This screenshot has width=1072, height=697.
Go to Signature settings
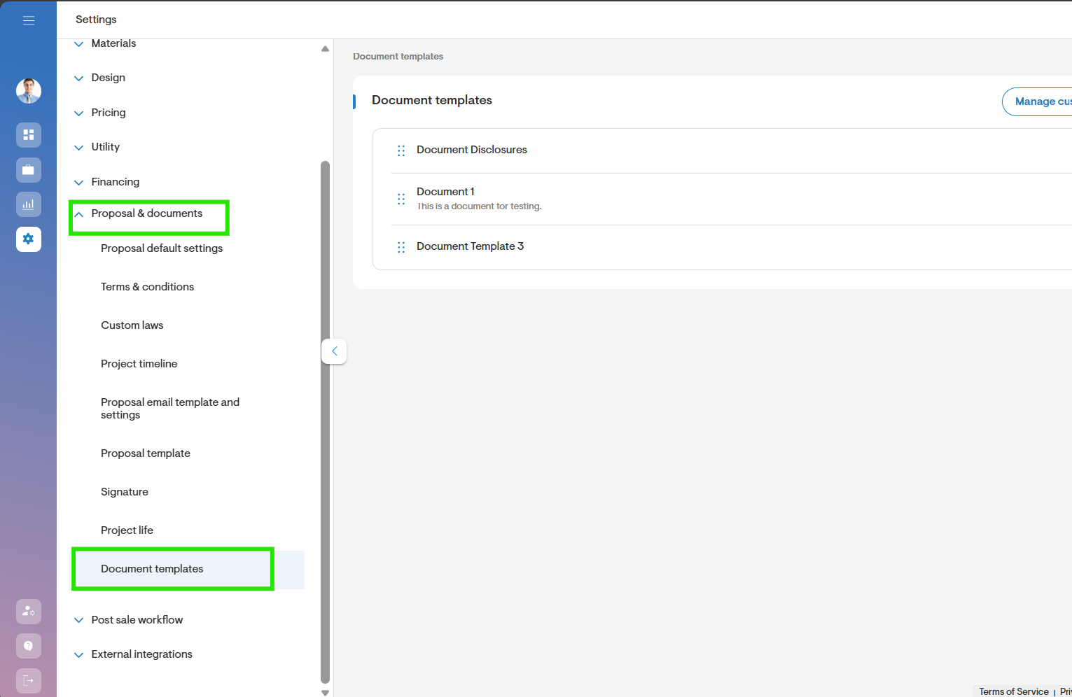point(125,492)
